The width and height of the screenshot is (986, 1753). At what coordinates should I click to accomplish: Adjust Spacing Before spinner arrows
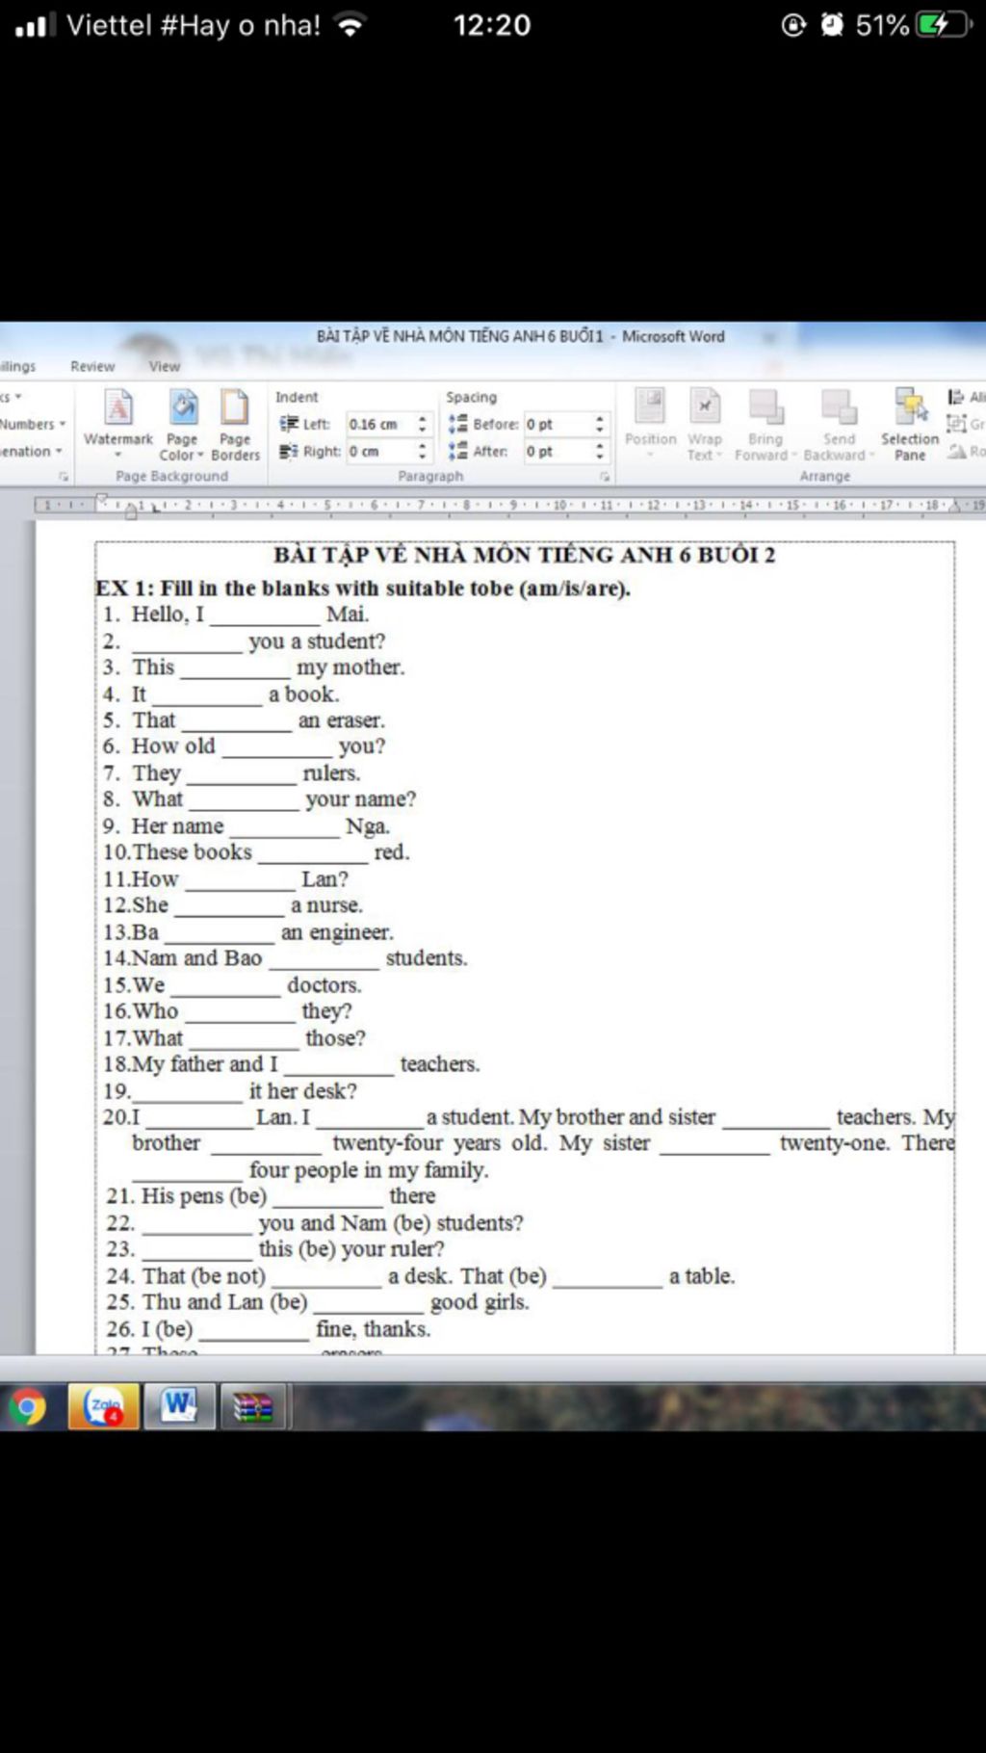600,424
